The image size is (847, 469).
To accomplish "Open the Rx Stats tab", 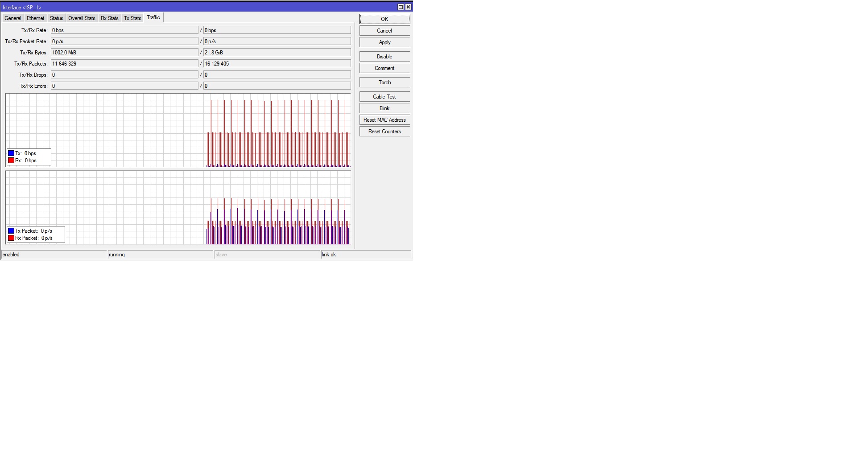I will pos(109,18).
